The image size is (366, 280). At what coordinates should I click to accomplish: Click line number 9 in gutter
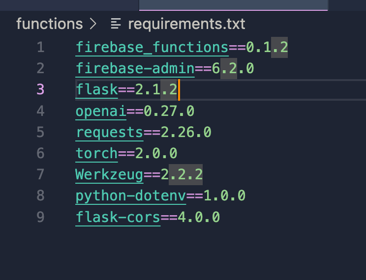pos(41,217)
